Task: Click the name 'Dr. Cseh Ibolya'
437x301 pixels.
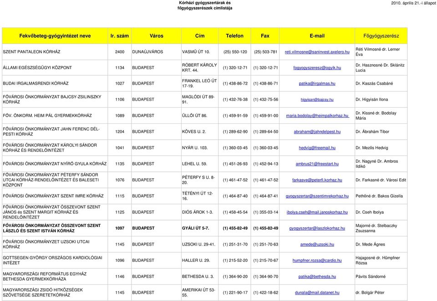Action: (x=369, y=212)
